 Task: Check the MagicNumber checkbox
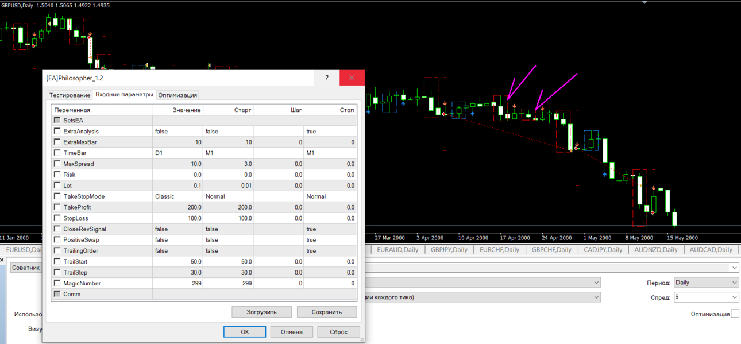point(57,283)
